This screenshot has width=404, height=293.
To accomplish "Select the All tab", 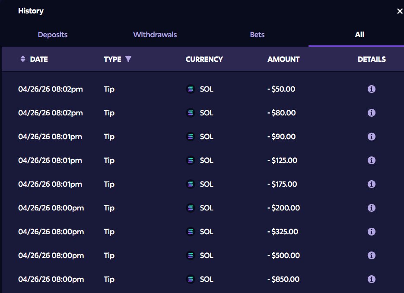I will pos(359,35).
